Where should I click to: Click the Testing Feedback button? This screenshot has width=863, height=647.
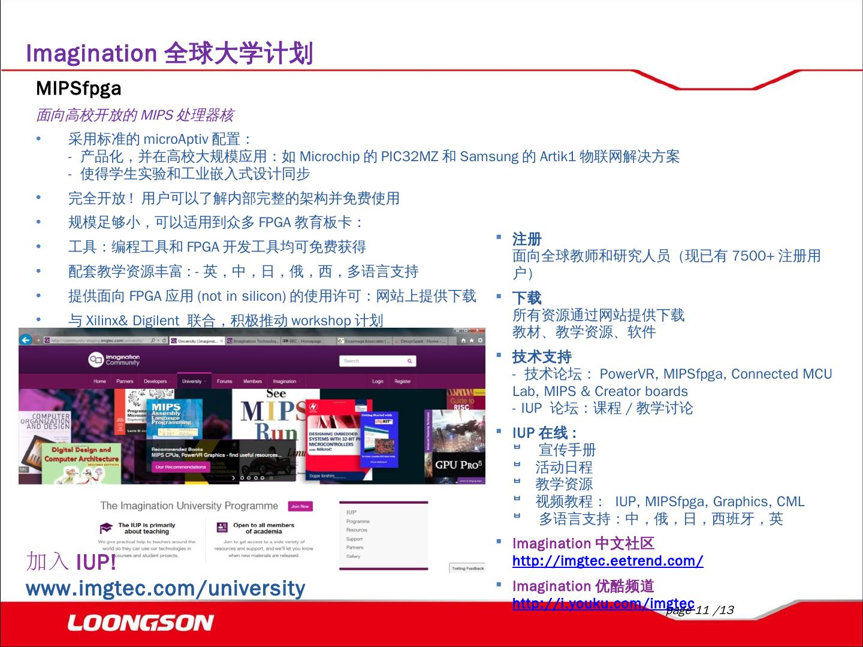pos(468,569)
